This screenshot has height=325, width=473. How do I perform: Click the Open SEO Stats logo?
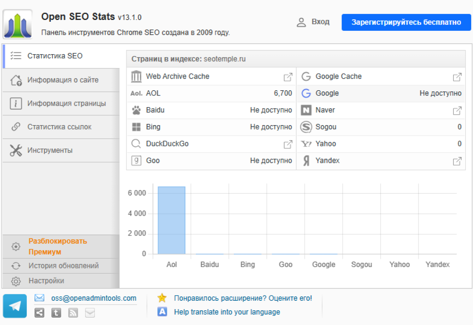(17, 24)
